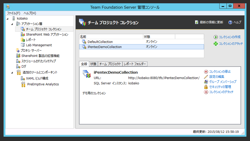
Task: Click the green play icon for コレクションの作成
Action: click(215, 37)
